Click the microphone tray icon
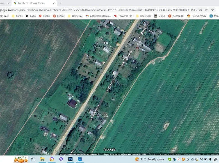219x163 pixels. pyautogui.click(x=210, y=159)
